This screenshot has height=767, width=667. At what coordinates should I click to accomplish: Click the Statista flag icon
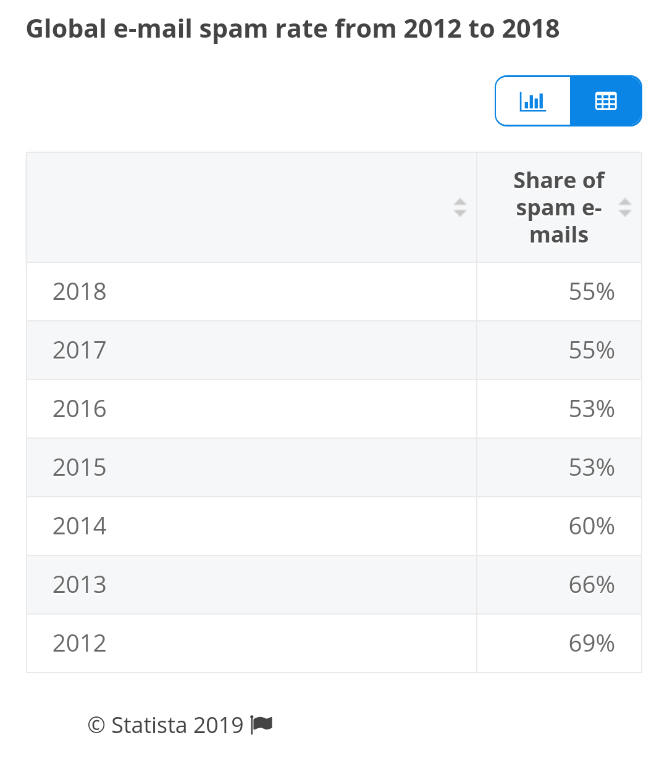click(262, 724)
